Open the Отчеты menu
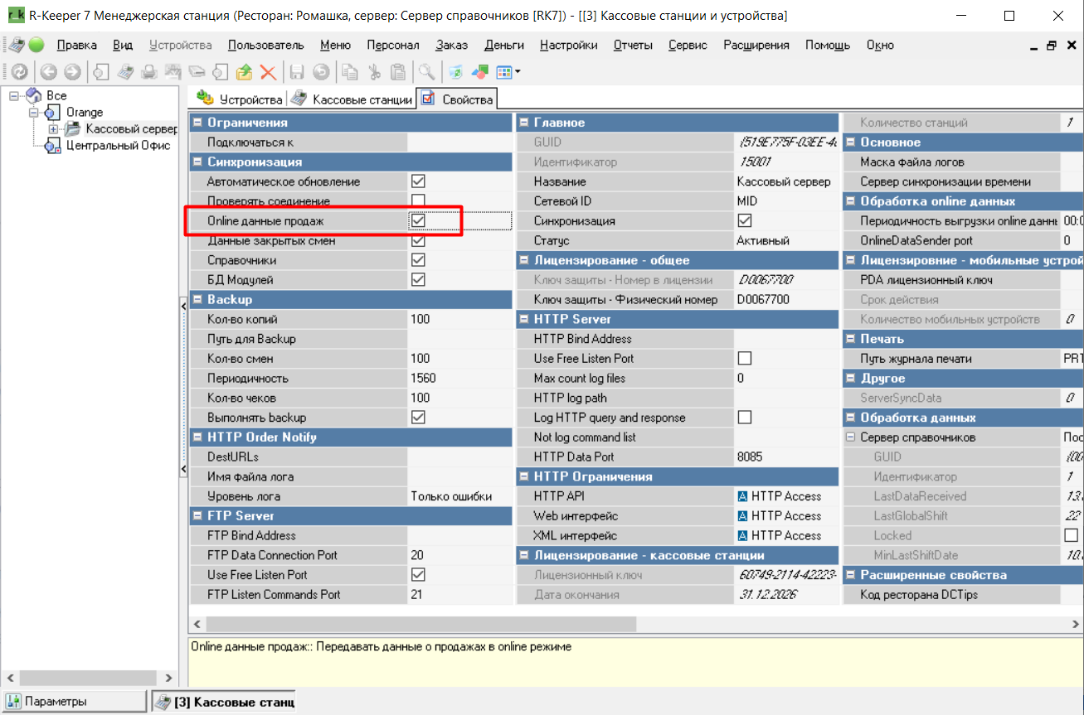1084x715 pixels. (x=632, y=45)
